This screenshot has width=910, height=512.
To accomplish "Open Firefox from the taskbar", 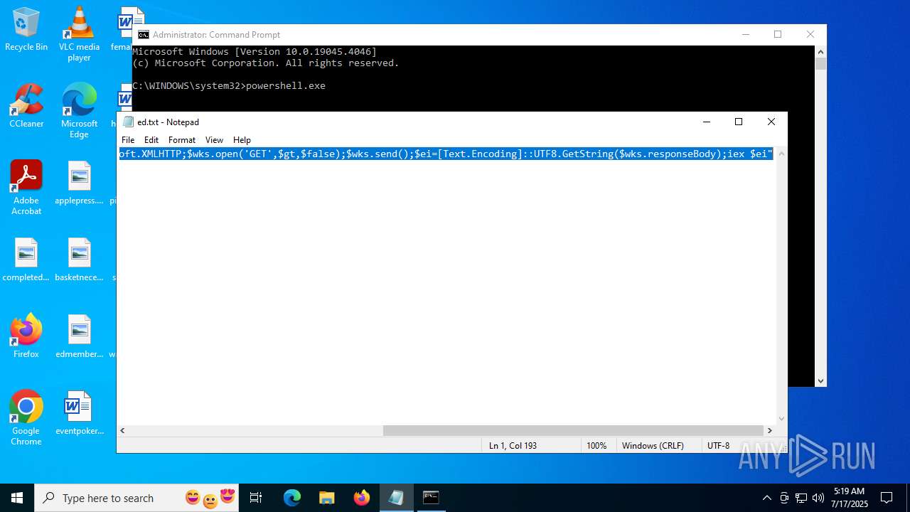I will tap(362, 498).
